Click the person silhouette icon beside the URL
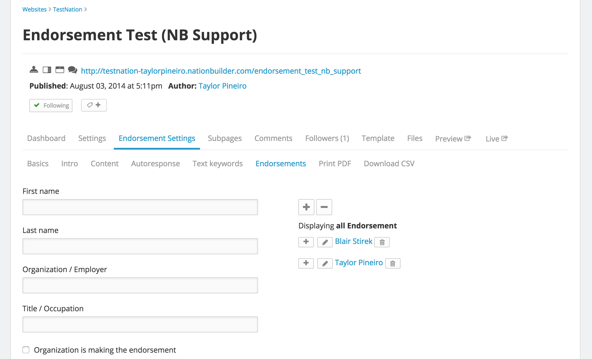 [34, 70]
